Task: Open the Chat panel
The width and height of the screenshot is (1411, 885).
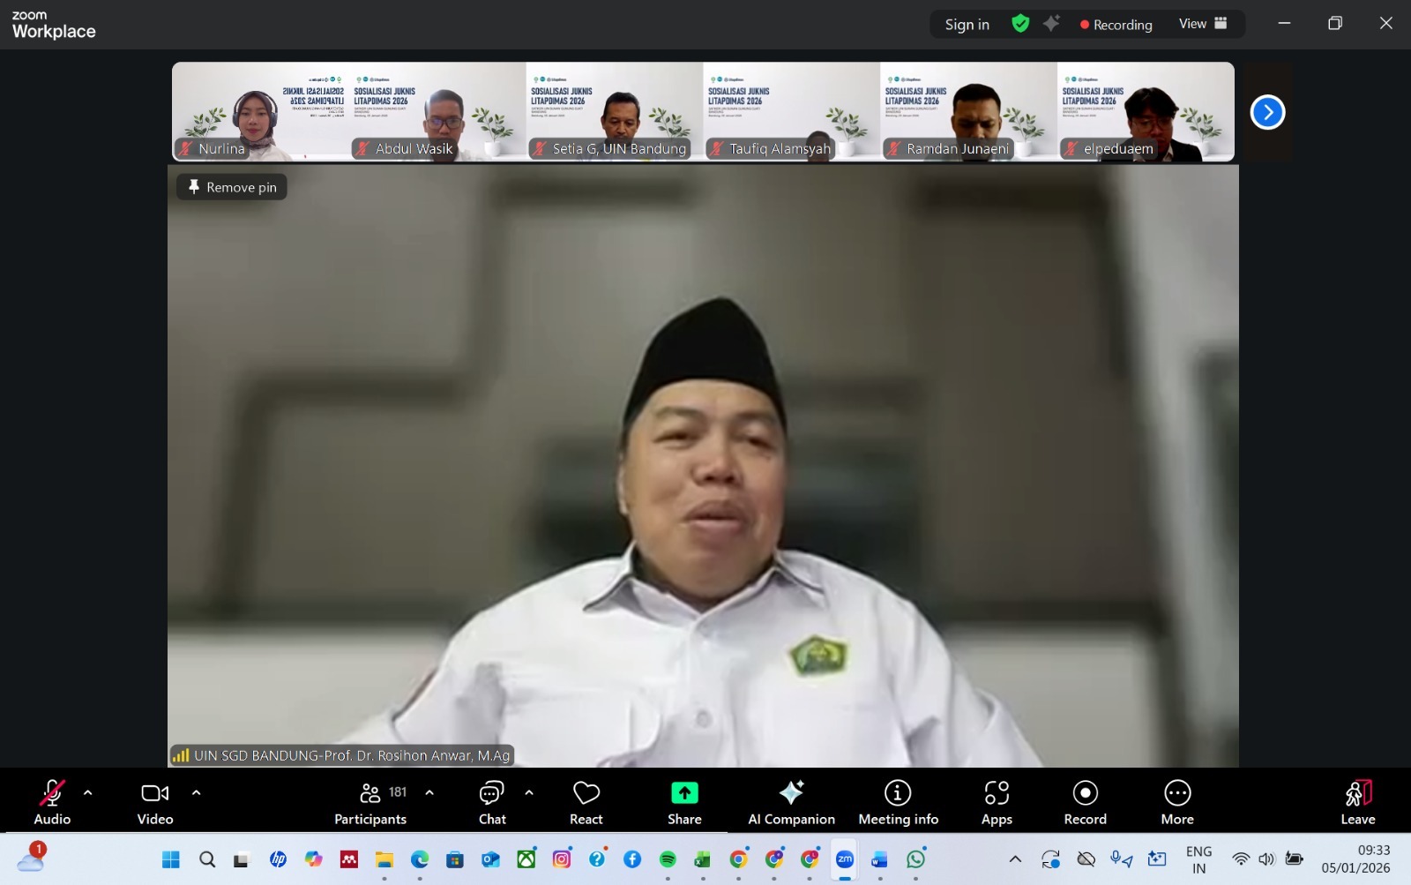Action: tap(492, 802)
